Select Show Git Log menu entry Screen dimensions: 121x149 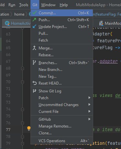pos(62,91)
